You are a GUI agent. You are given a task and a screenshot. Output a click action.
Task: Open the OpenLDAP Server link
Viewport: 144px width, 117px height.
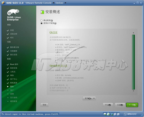58,66
